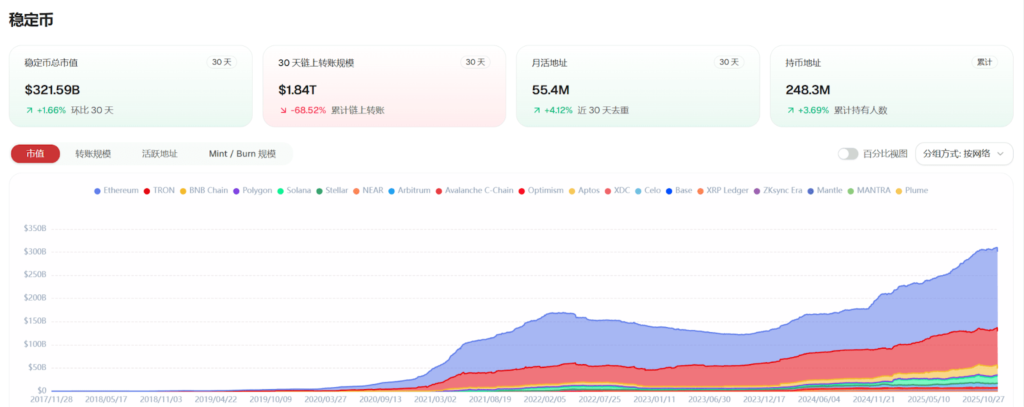Switch to the Mint / Burn 规模 tab
The width and height of the screenshot is (1024, 407).
(243, 154)
